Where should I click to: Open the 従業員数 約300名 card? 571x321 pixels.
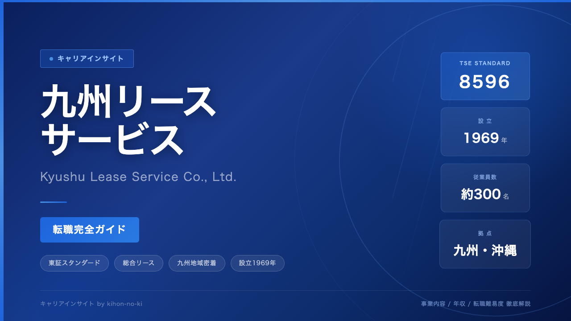coord(485,188)
